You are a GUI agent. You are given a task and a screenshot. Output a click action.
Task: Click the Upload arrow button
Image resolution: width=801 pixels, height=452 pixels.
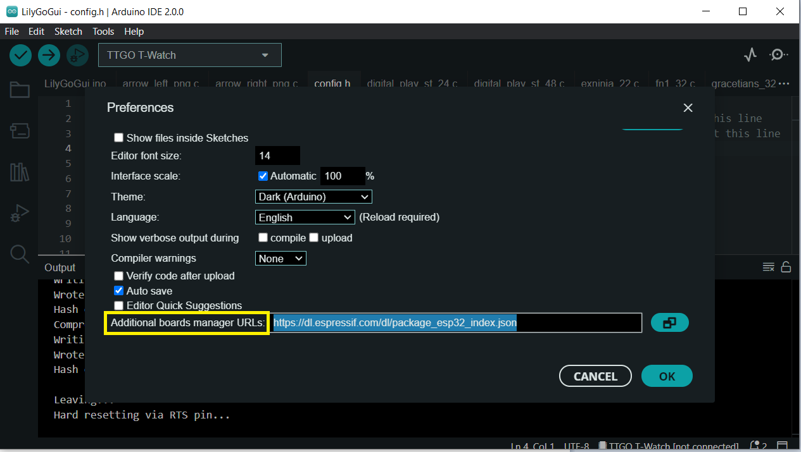pyautogui.click(x=49, y=56)
